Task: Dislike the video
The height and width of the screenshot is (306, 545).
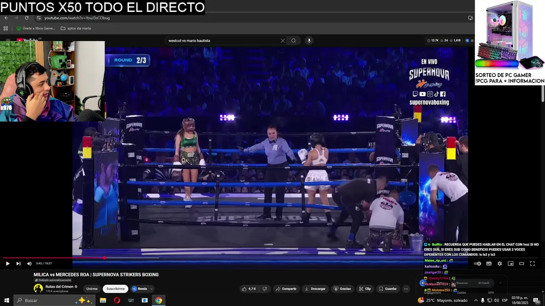Action: (265, 289)
